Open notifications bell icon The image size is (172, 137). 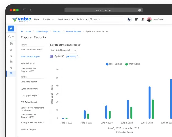click(x=143, y=19)
